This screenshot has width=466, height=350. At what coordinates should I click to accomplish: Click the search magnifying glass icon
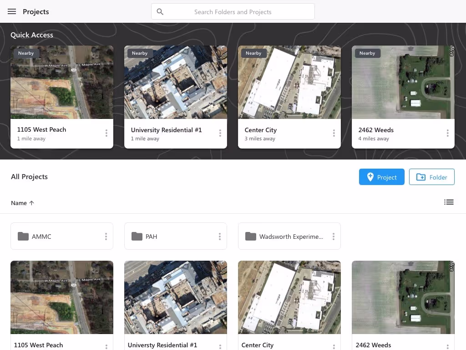(160, 11)
